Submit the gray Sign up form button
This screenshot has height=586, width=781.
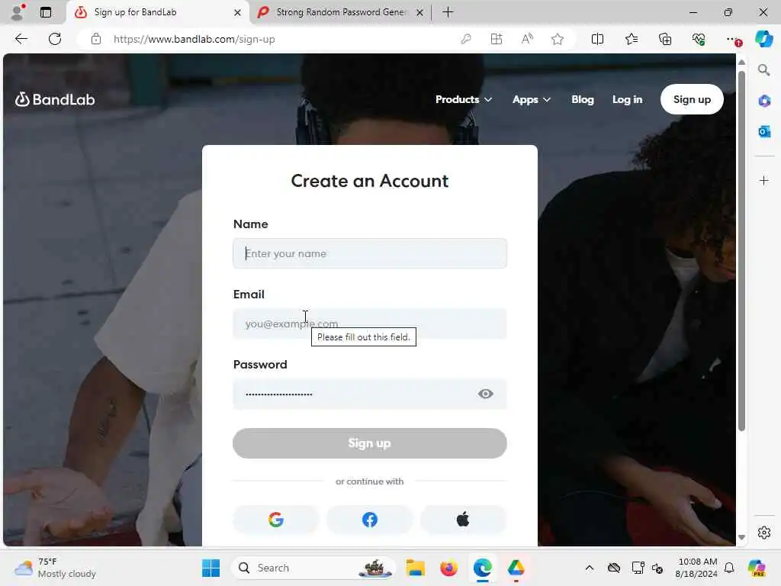[x=370, y=443]
